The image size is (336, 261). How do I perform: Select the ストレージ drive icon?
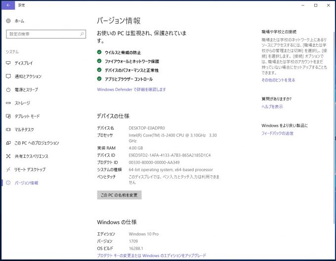(8, 103)
